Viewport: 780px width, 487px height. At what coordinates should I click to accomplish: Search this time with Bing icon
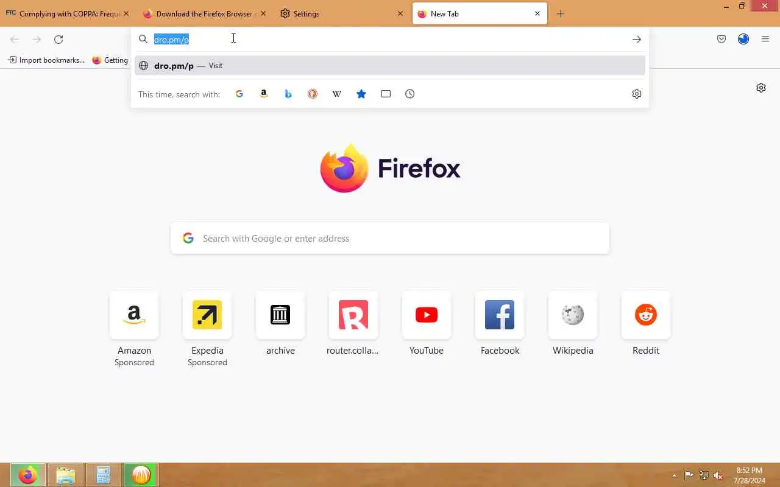[288, 94]
